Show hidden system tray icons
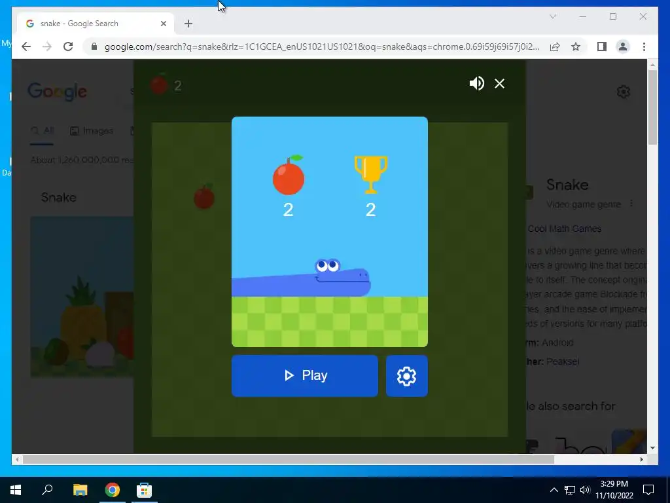This screenshot has width=670, height=503. click(554, 490)
